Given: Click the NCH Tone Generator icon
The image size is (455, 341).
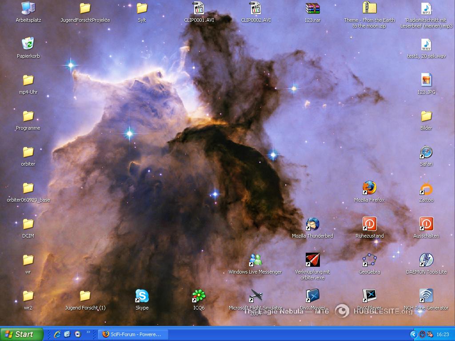Looking at the screenshot, I should 426,296.
